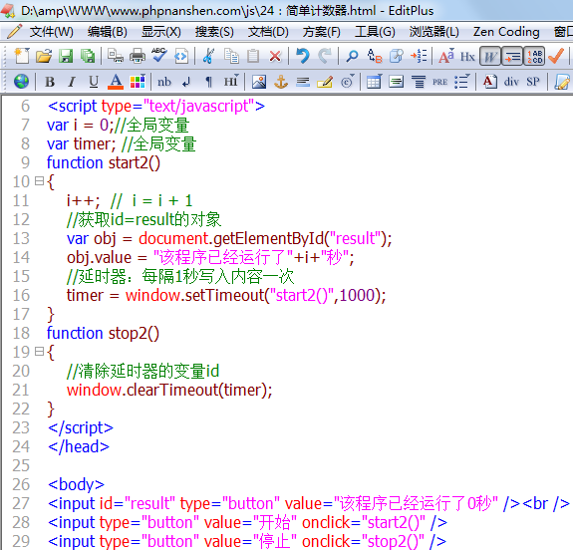This screenshot has width=573, height=550.
Task: Click line number 16 in the gutter
Action: point(21,295)
